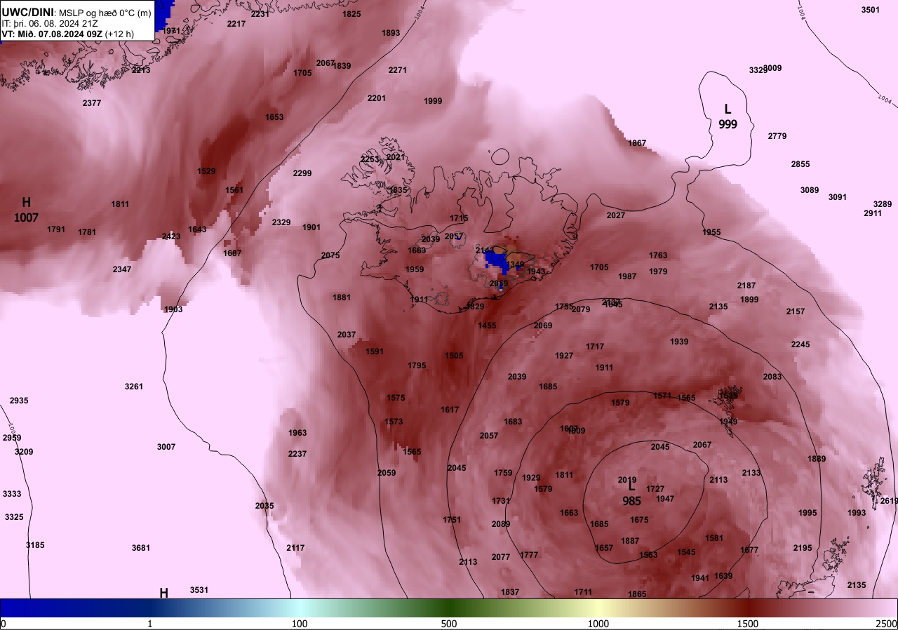Click the high pressure label 'H 1007'
The width and height of the screenshot is (898, 630).
[x=26, y=210]
